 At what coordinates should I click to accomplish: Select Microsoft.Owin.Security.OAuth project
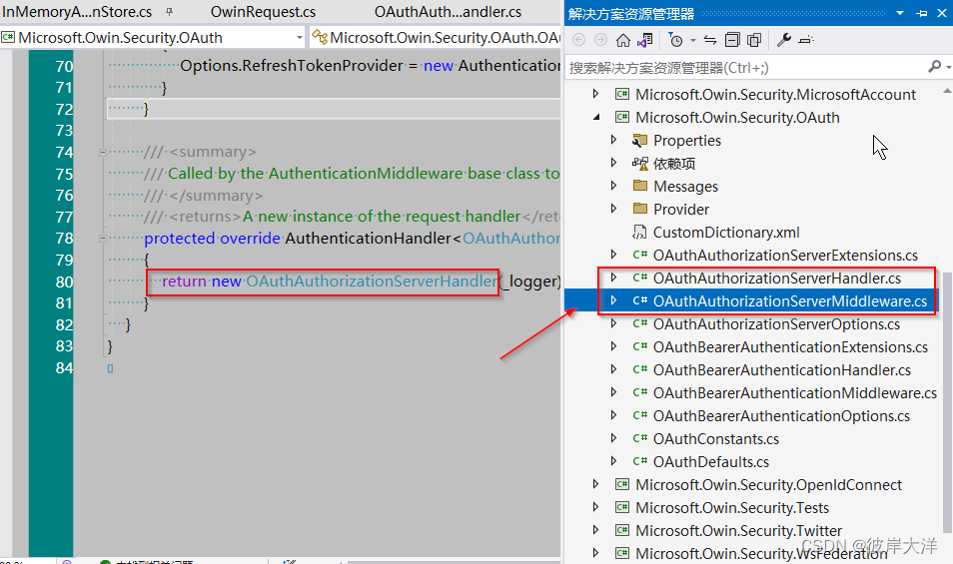(x=737, y=118)
